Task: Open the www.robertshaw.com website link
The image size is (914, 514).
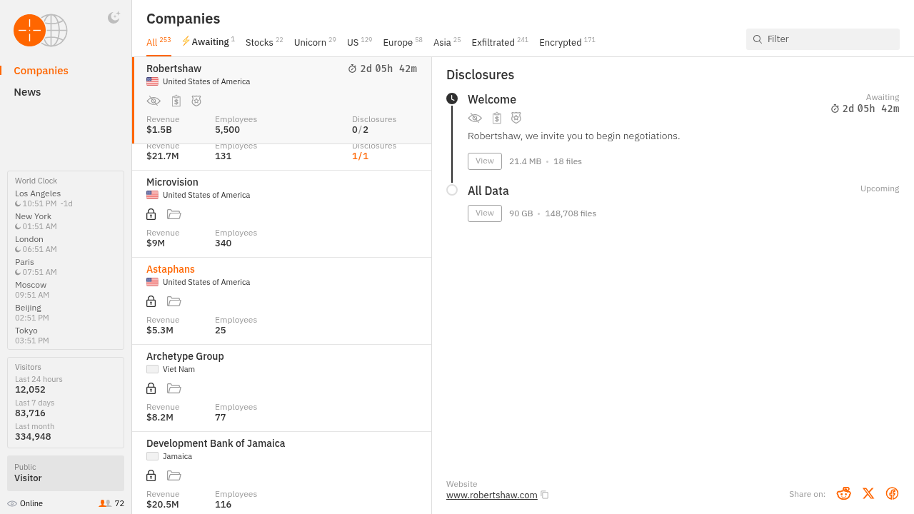Action: pos(492,495)
